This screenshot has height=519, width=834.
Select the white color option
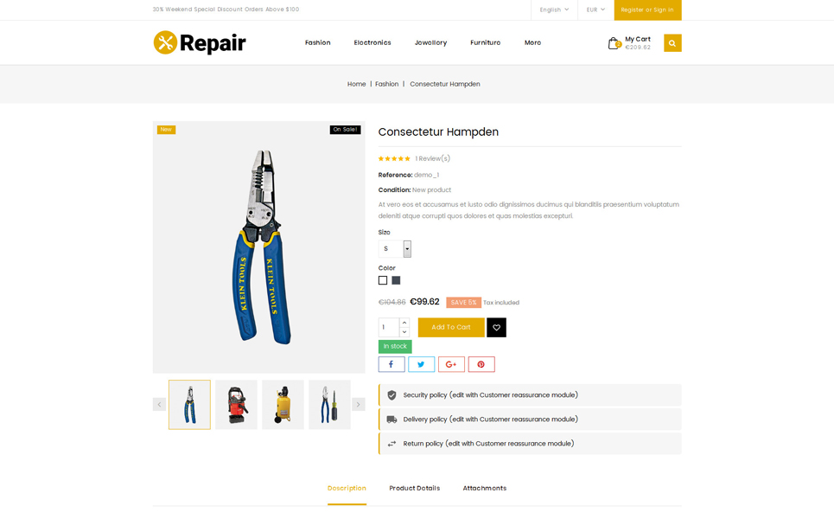pos(383,280)
